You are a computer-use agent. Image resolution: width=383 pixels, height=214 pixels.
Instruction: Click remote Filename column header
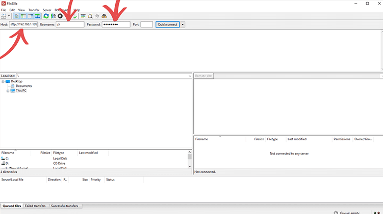click(x=220, y=139)
